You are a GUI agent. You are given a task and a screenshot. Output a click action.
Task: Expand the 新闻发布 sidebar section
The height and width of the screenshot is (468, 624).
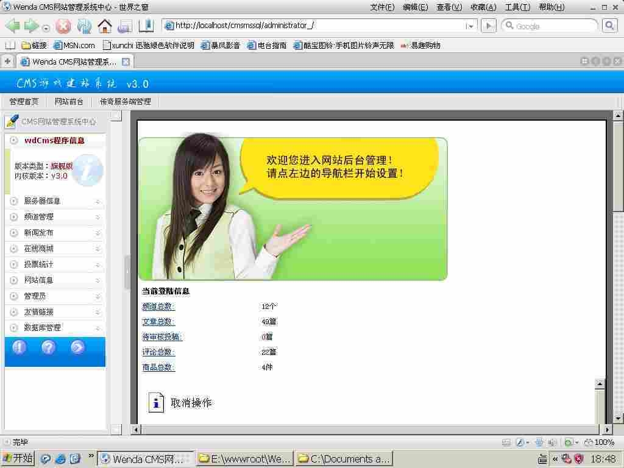(x=55, y=233)
